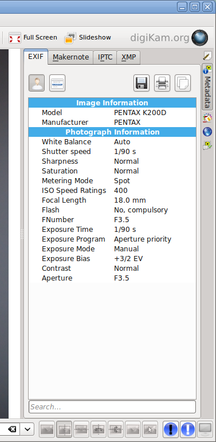216x442 pixels.
Task: Select the FNumber row
Action: [112, 220]
